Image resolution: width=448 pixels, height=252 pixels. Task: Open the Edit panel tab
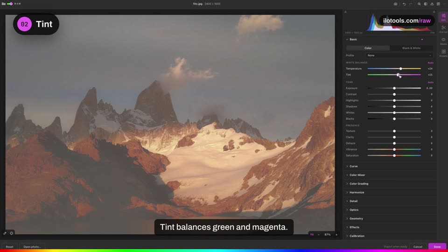point(443,17)
